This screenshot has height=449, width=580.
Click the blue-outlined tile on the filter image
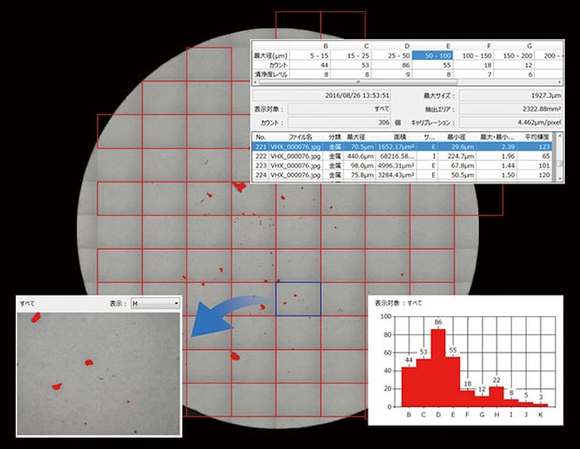(298, 299)
